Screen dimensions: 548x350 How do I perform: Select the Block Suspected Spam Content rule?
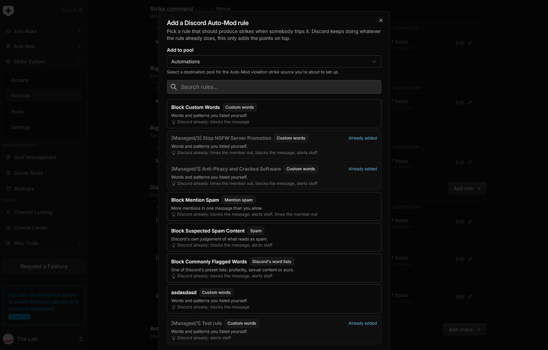coord(274,237)
